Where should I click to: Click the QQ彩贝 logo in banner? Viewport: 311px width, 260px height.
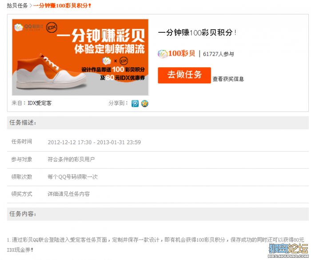(28, 27)
